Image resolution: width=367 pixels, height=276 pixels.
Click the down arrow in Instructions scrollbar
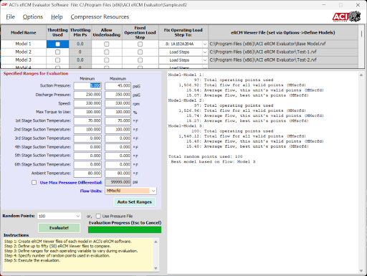156,268
